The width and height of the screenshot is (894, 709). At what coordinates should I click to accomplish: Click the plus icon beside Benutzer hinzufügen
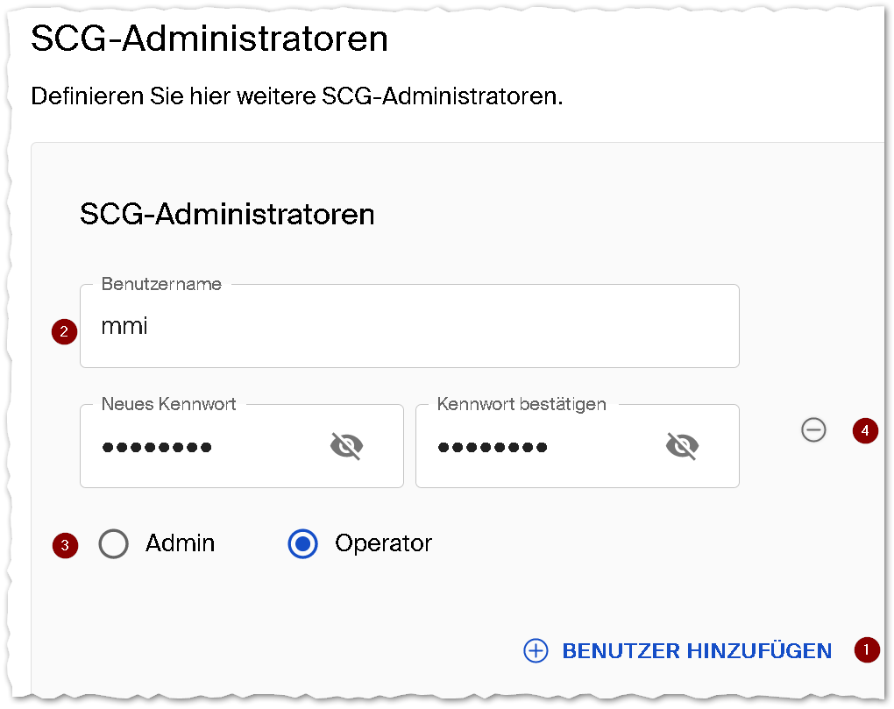pos(536,651)
